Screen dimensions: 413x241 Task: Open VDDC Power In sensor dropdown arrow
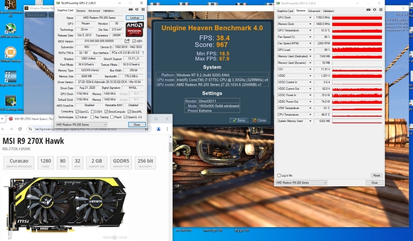pyautogui.click(x=310, y=95)
